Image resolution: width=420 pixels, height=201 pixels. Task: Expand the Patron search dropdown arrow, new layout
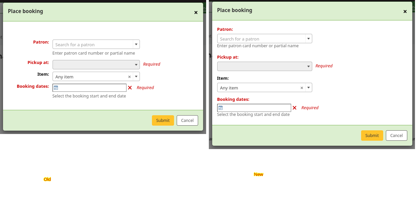point(308,39)
